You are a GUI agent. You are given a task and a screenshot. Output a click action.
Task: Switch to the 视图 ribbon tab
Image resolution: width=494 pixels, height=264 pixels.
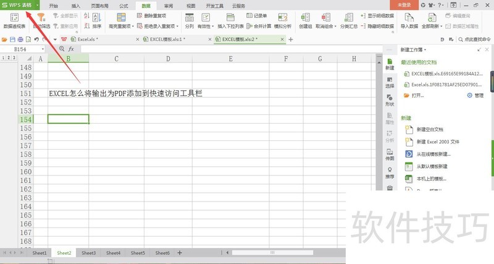(191, 6)
